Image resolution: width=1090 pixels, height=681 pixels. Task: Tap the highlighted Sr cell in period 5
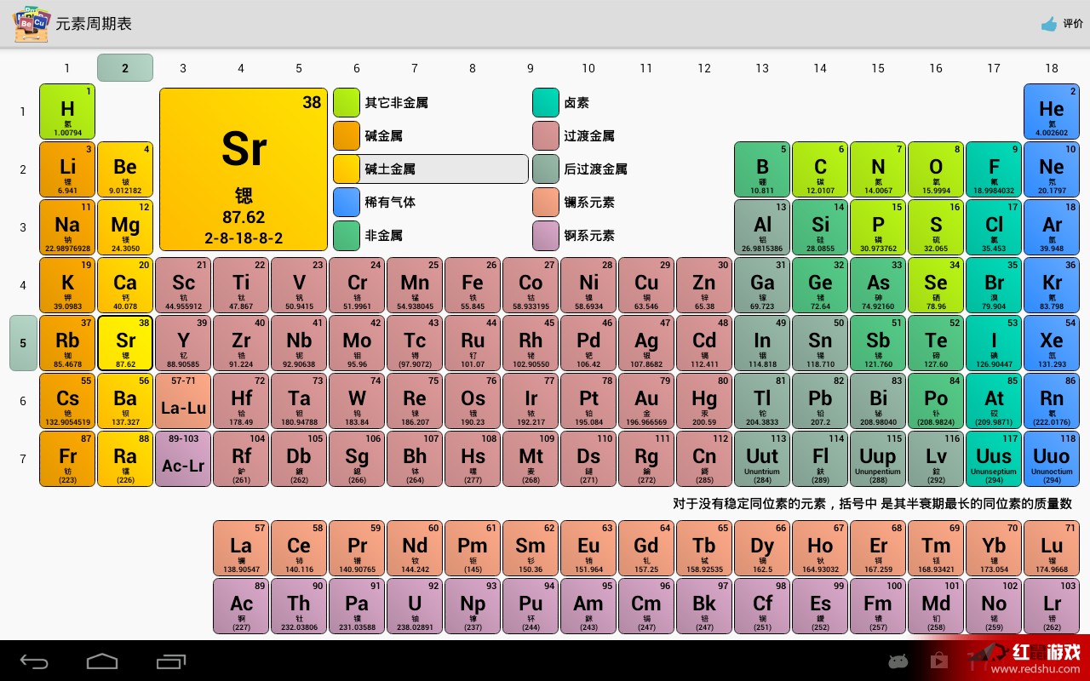click(125, 343)
